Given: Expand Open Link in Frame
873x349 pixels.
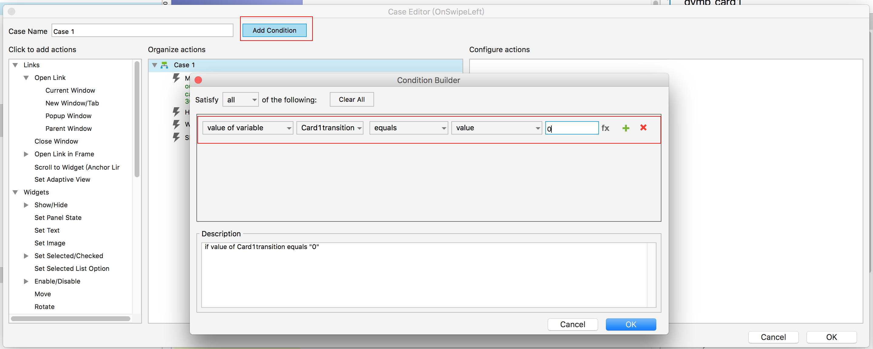Looking at the screenshot, I should click(x=26, y=154).
